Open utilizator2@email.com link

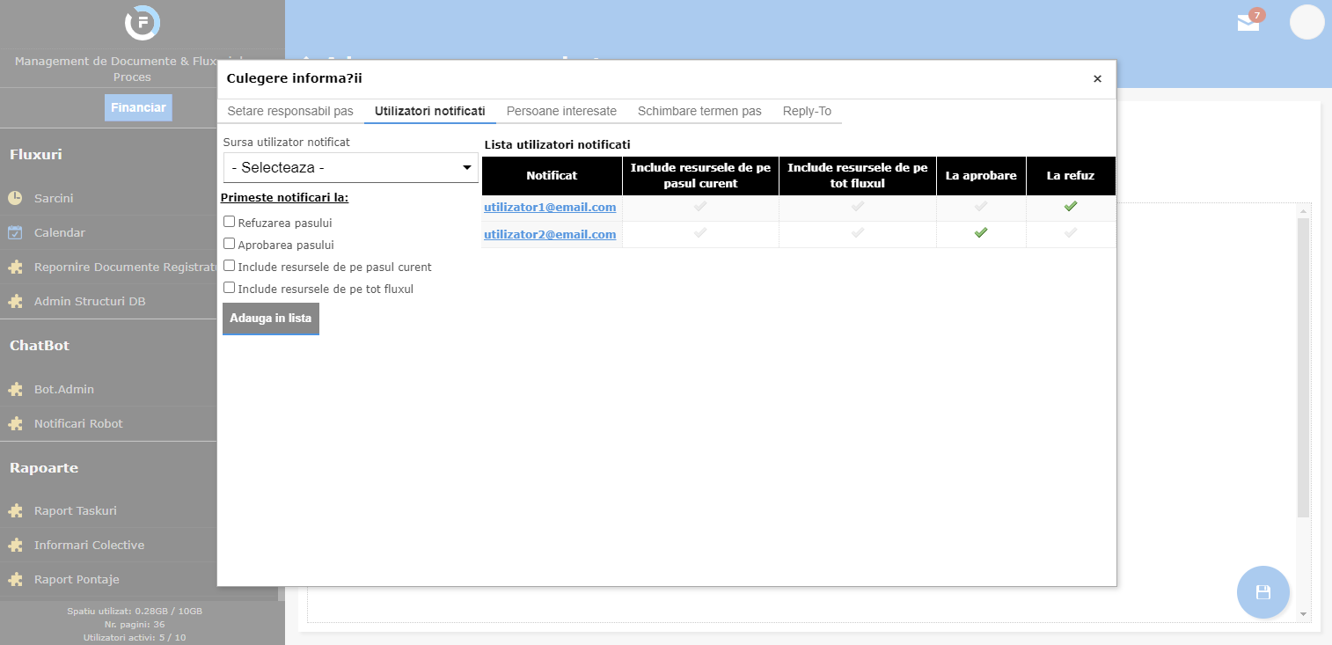pyautogui.click(x=550, y=234)
